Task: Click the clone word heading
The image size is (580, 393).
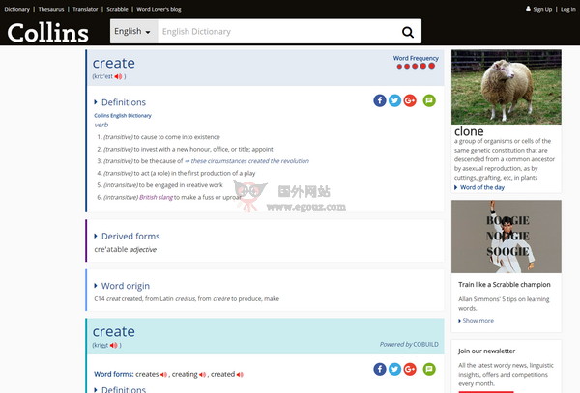Action: click(x=469, y=131)
